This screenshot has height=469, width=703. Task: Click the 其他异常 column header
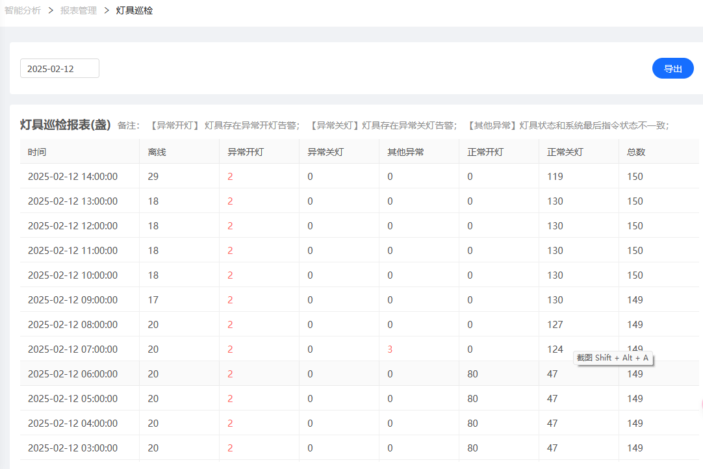click(x=405, y=152)
